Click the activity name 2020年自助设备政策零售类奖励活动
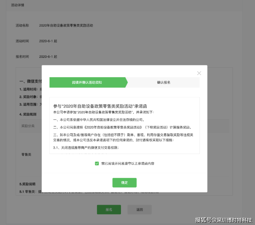The image size is (255, 225). (x=66, y=25)
